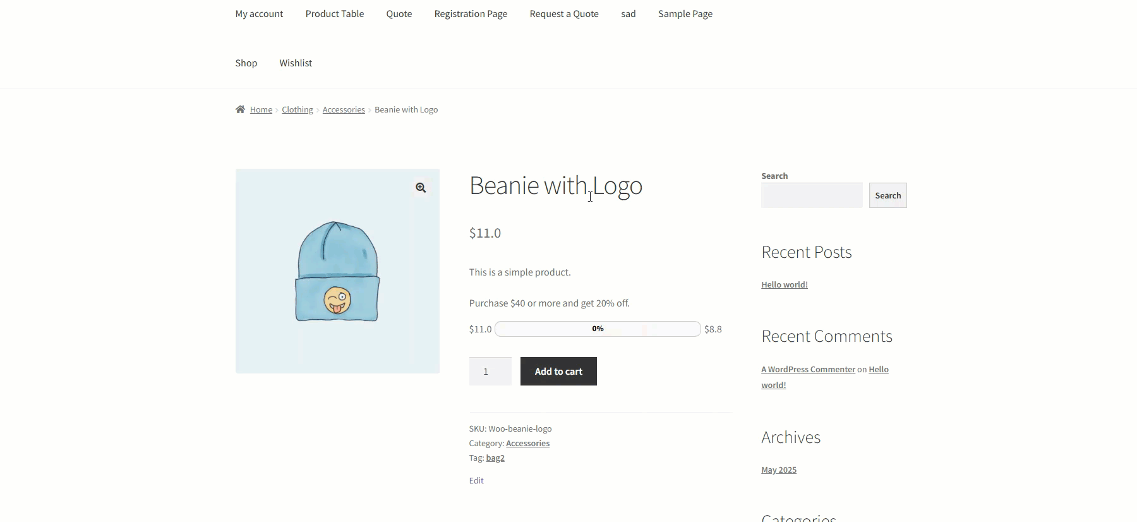Open the Beanie with Logo product image
The height and width of the screenshot is (522, 1137).
(x=337, y=272)
